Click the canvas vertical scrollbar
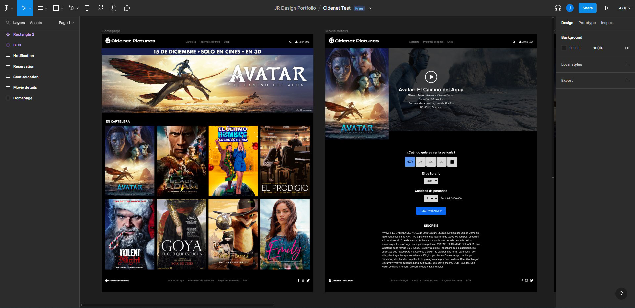 click(x=553, y=97)
